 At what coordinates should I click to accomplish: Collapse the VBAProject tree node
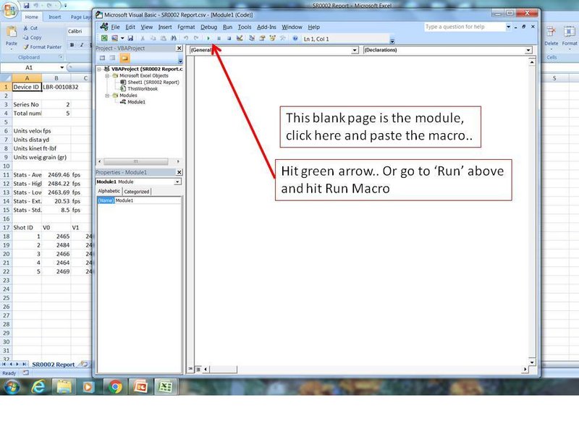point(99,69)
